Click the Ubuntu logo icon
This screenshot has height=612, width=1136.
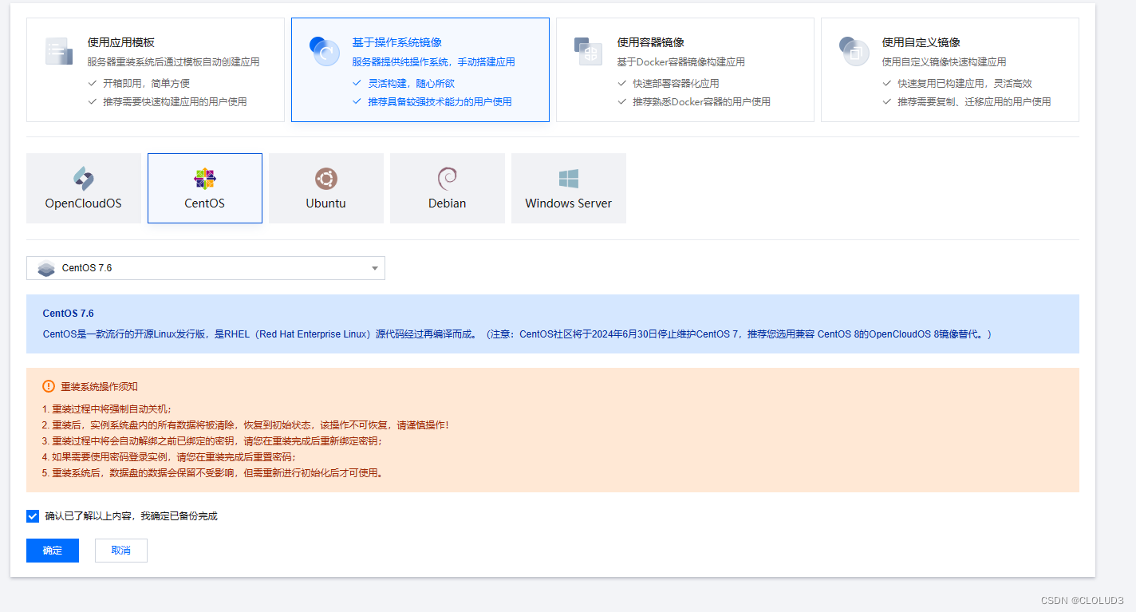click(326, 179)
